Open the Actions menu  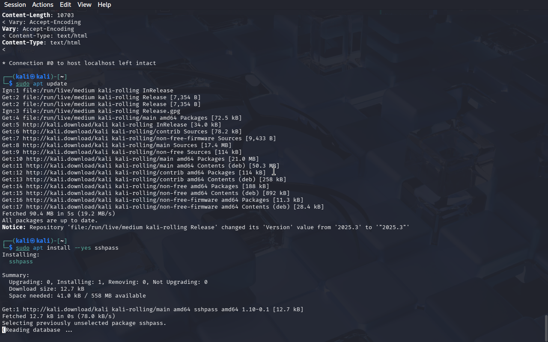click(43, 5)
